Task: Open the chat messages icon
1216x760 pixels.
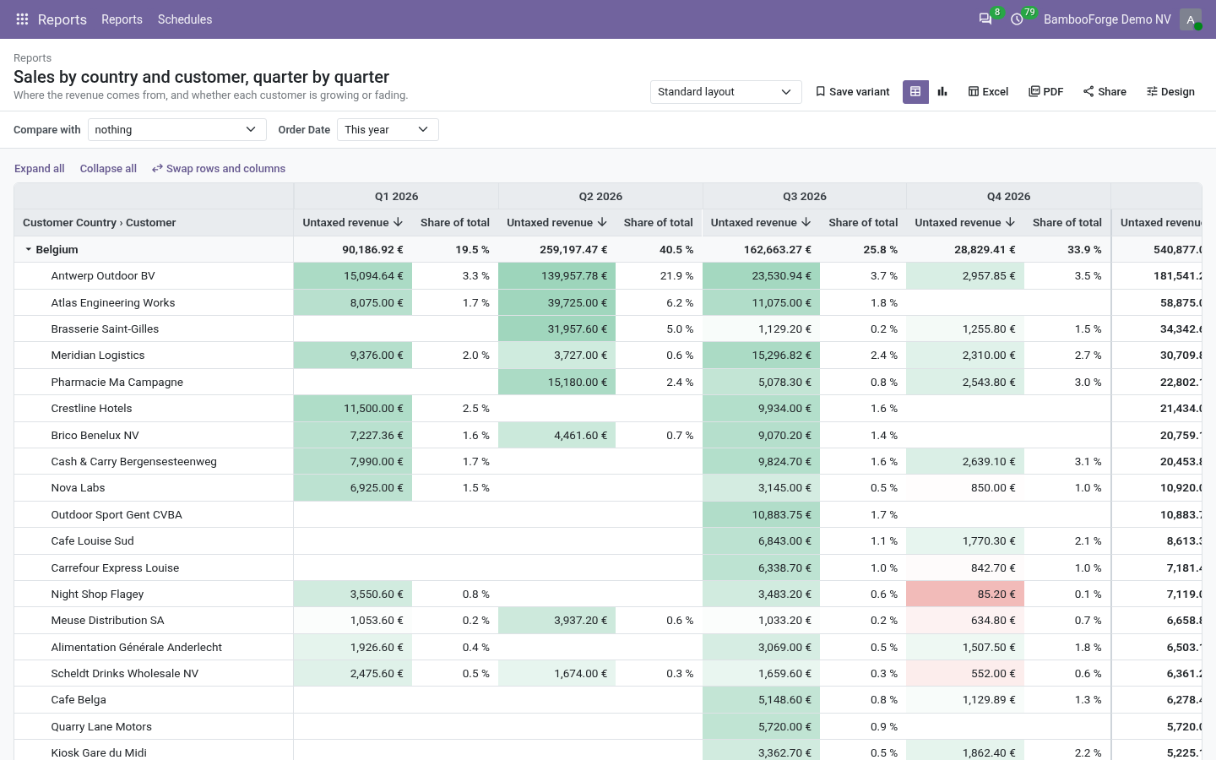Action: click(985, 19)
